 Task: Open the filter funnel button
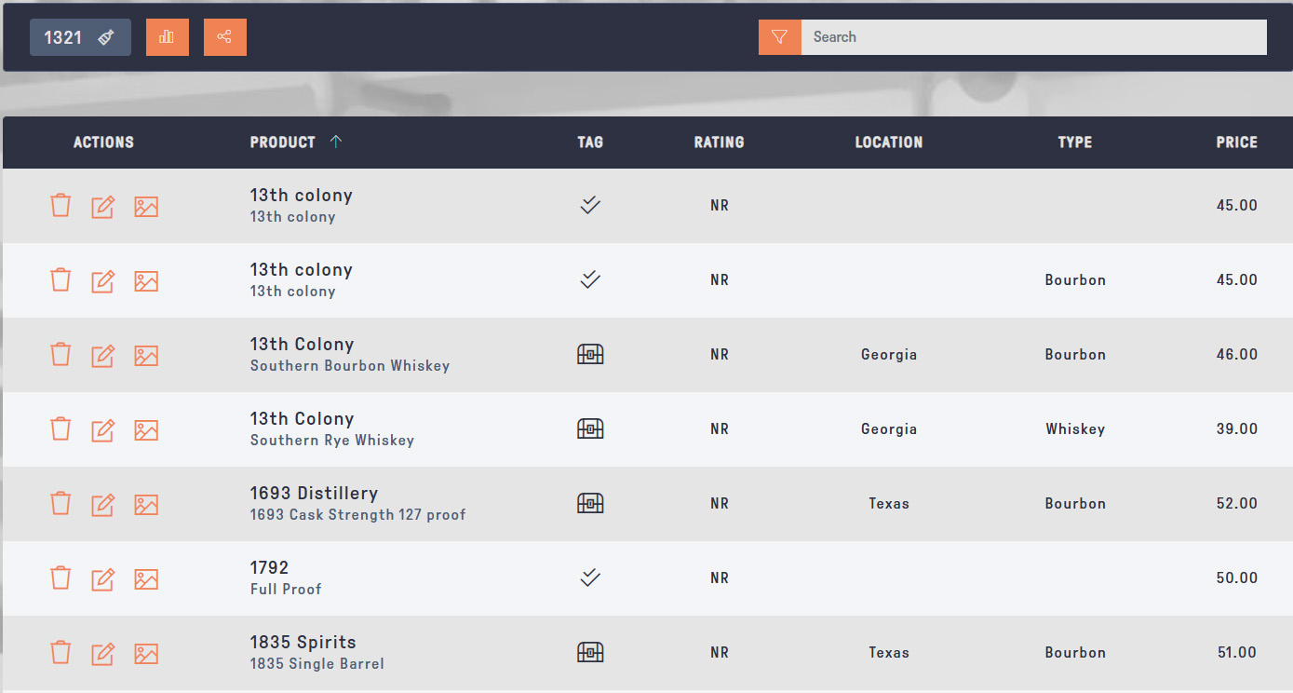click(779, 37)
